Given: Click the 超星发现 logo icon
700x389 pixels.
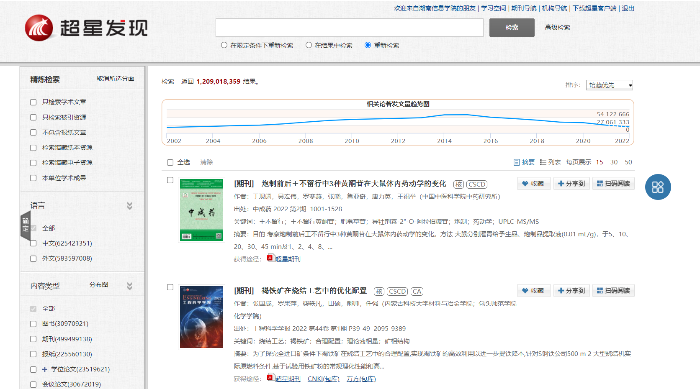Looking at the screenshot, I should (39, 28).
